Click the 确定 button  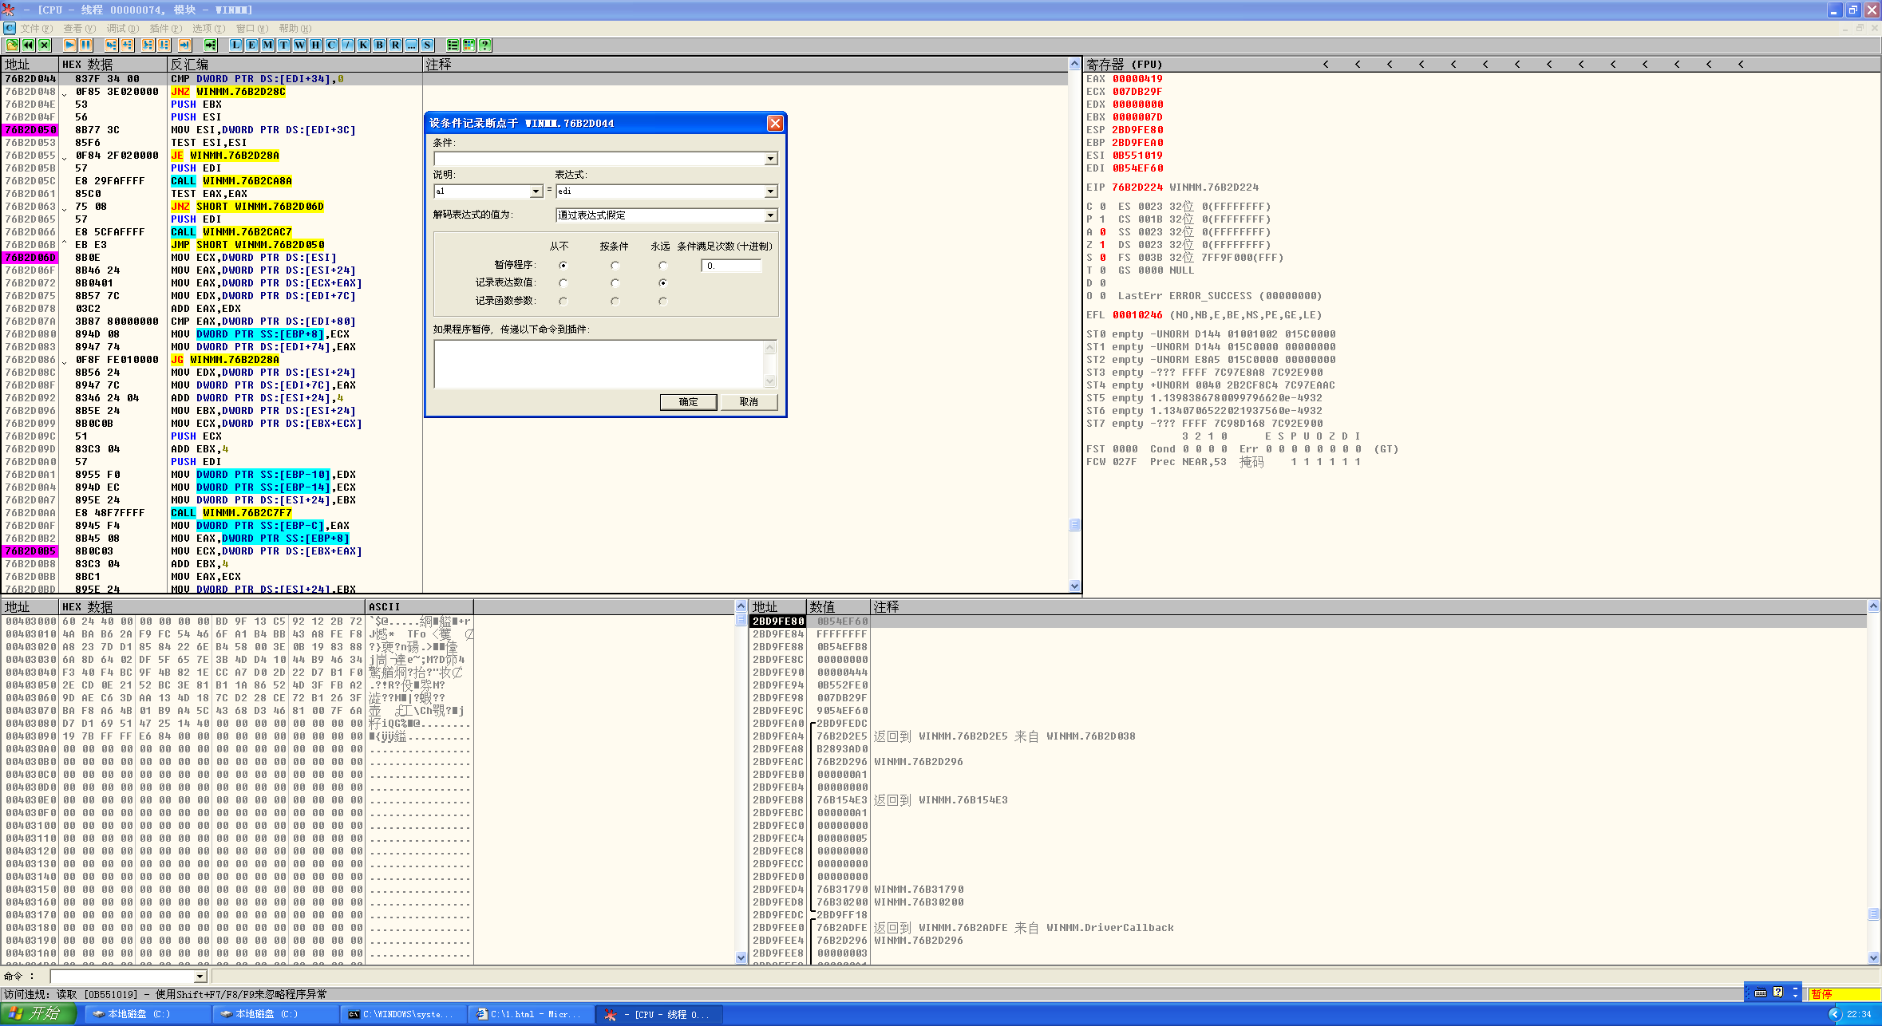pos(688,402)
